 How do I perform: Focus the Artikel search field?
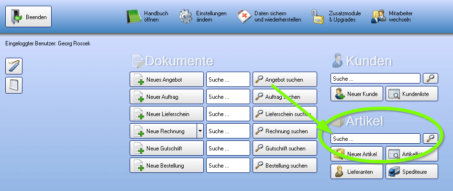(x=376, y=138)
